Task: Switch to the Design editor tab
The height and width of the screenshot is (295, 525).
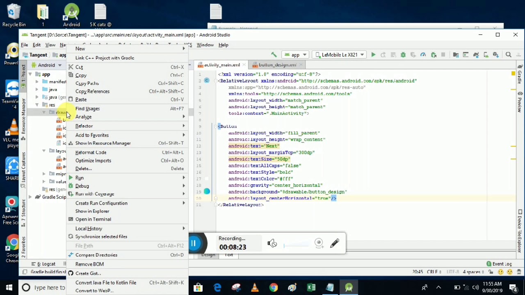Action: click(208, 255)
